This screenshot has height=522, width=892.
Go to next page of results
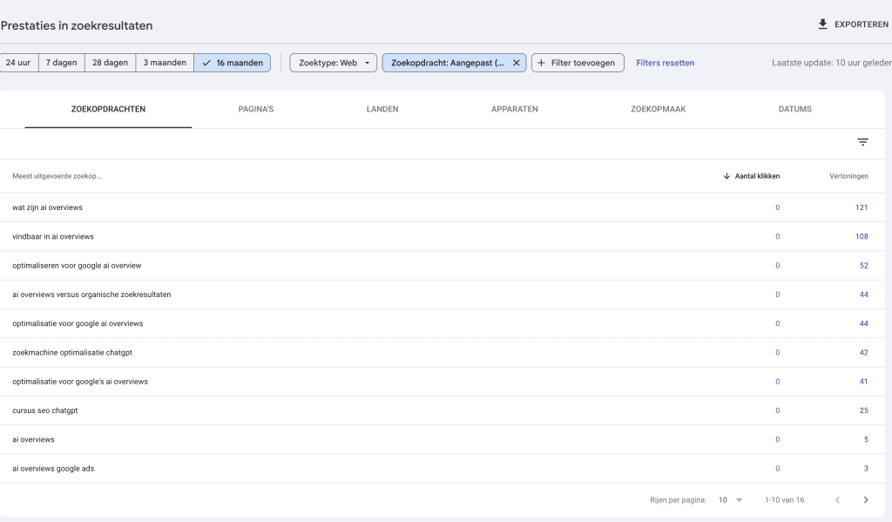[866, 500]
